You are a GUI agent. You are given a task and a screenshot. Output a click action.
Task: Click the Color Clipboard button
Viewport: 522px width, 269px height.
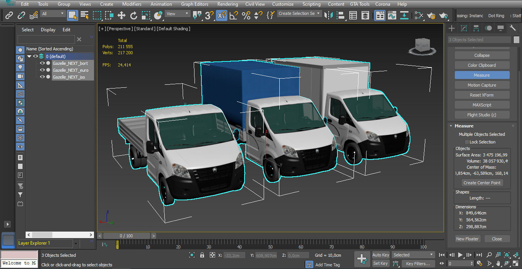[x=481, y=65]
